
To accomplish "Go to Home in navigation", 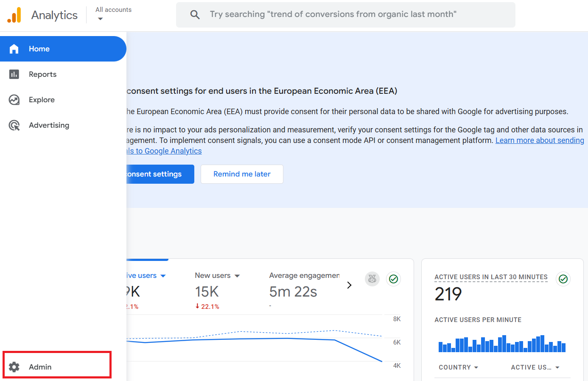I will (x=63, y=49).
